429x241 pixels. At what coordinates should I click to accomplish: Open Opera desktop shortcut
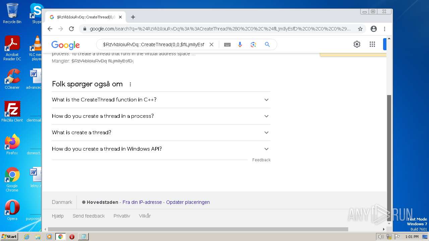click(x=12, y=210)
